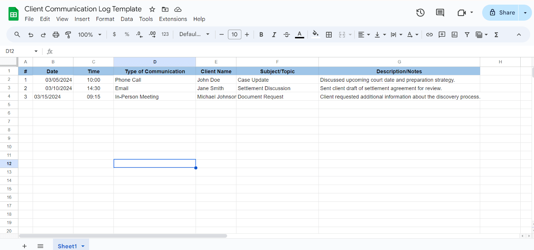Open the fill color picker
534x250 pixels.
(x=315, y=34)
